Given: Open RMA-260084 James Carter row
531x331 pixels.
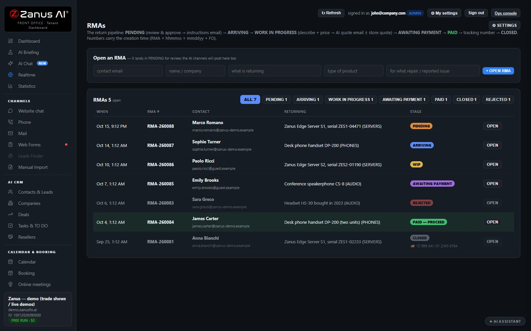Looking at the screenshot, I should tap(303, 222).
